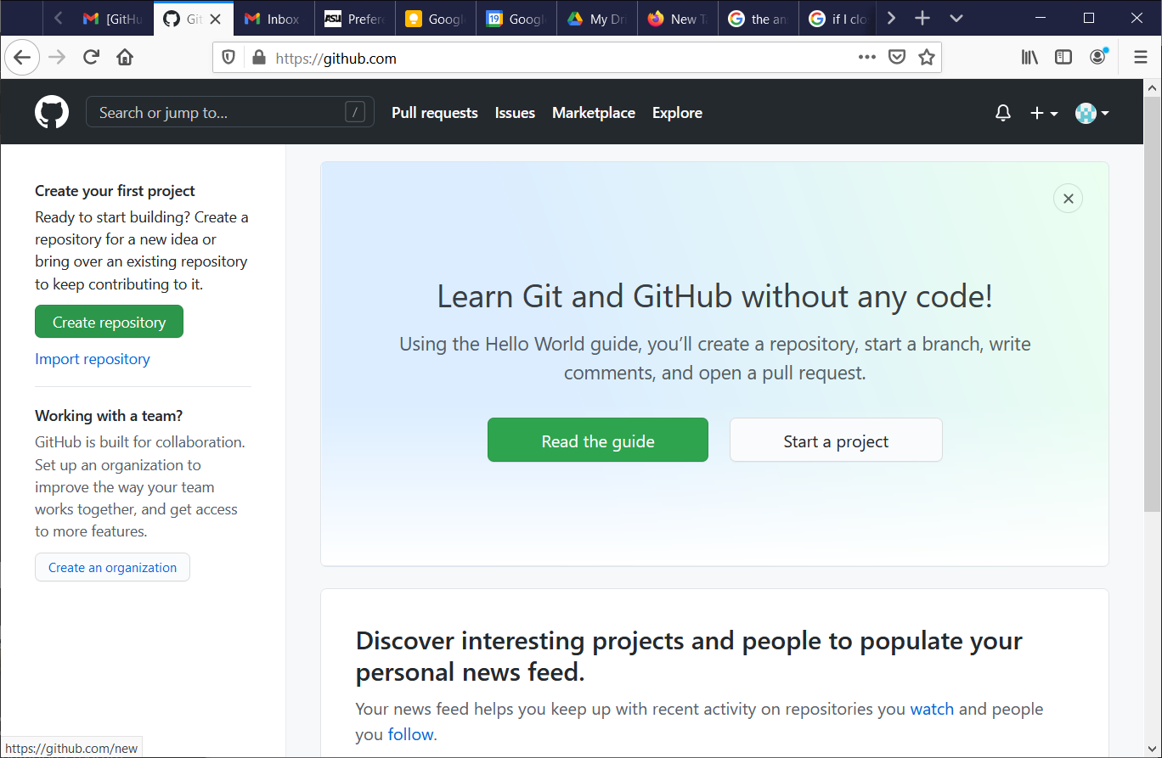Show site security via the padlock icon
Screen dimensions: 1162x758
tap(257, 58)
